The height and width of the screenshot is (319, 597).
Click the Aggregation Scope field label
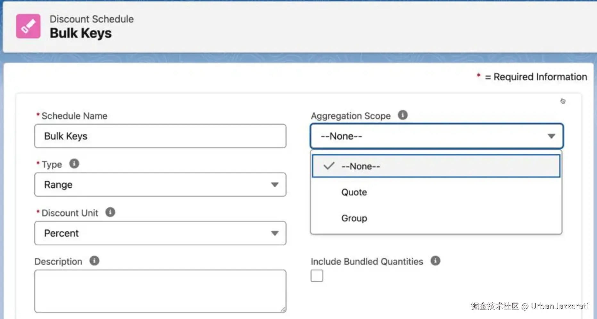coord(351,116)
